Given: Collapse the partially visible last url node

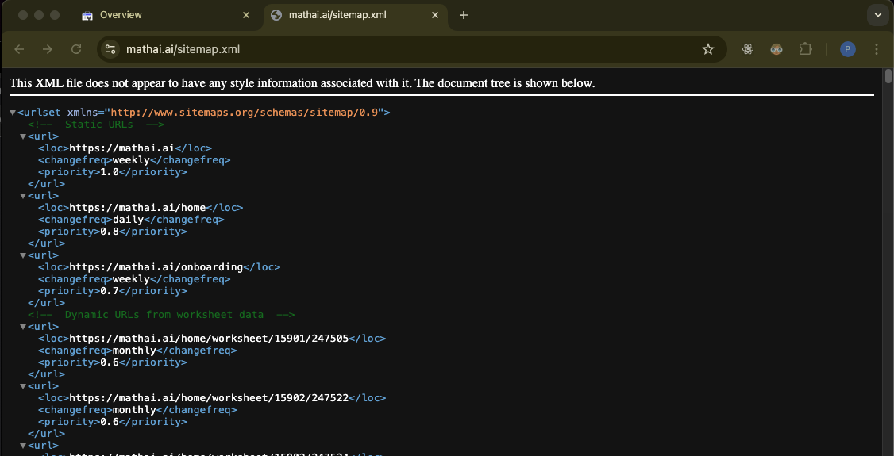Looking at the screenshot, I should 23,445.
